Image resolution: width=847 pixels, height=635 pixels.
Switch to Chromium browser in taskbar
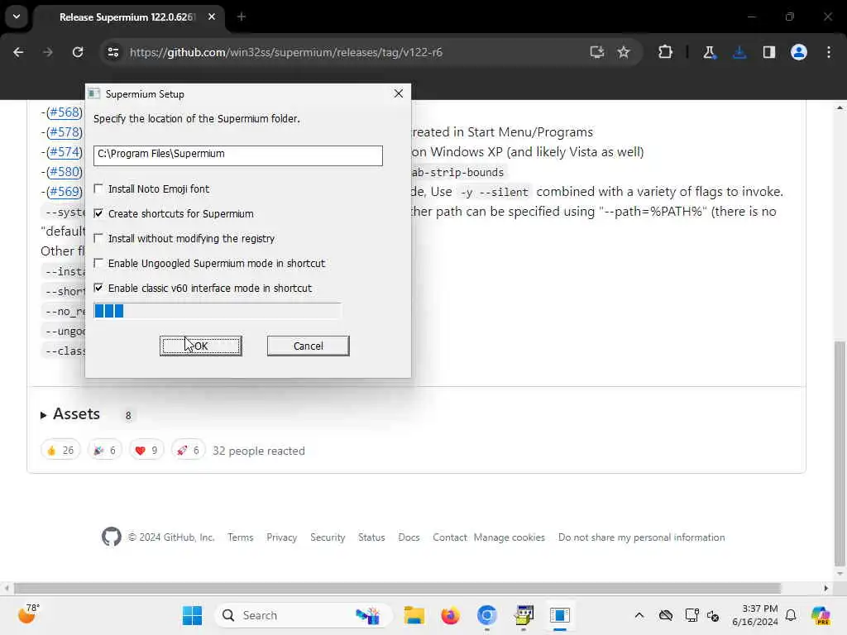pos(486,615)
